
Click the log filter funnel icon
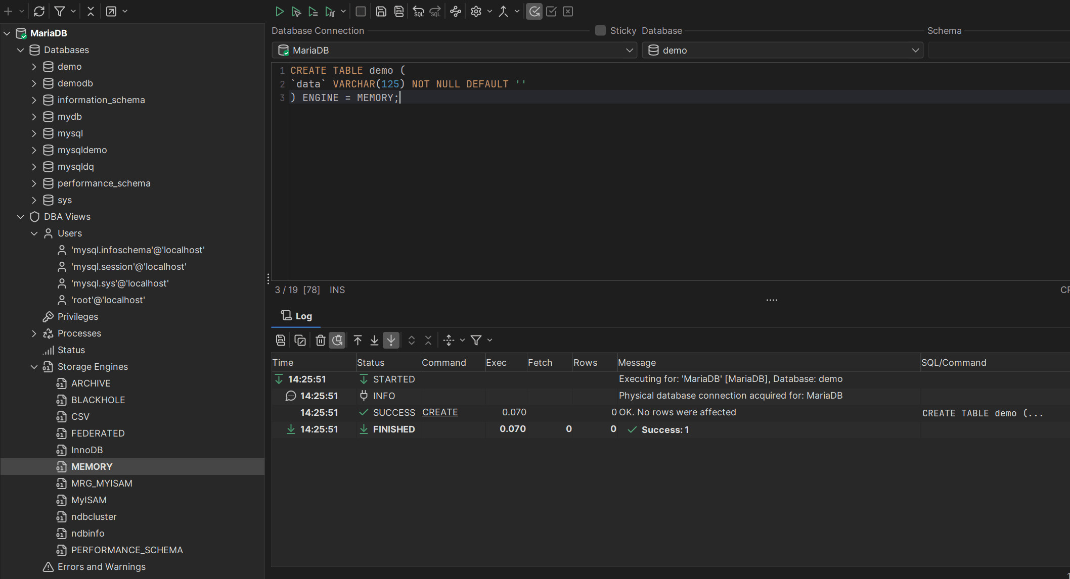tap(476, 340)
